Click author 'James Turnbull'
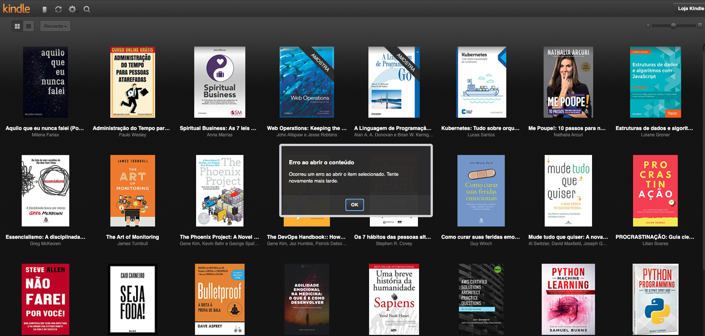The width and height of the screenshot is (705, 336). [x=133, y=244]
